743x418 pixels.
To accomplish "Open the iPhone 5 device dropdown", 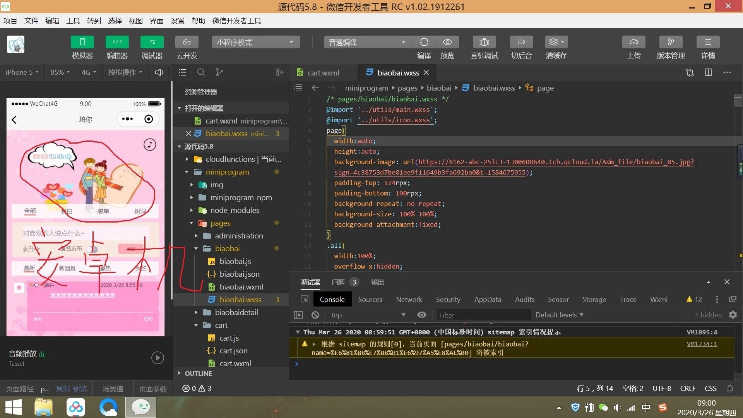I will 22,72.
